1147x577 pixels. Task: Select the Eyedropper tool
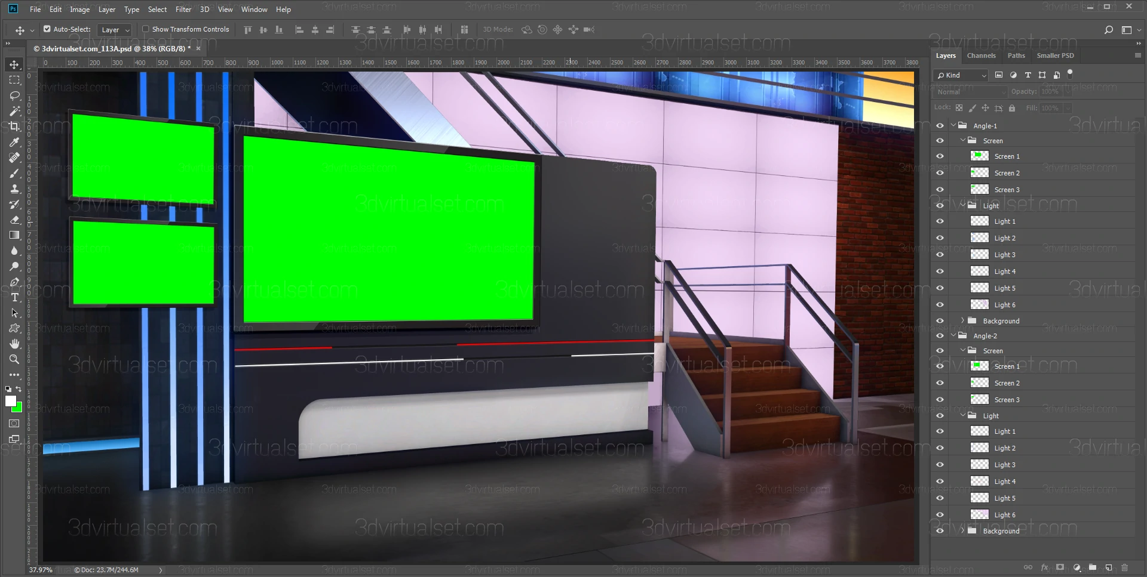14,142
